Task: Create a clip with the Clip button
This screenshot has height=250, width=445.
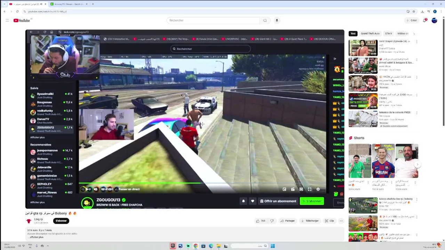Action: click(329, 221)
